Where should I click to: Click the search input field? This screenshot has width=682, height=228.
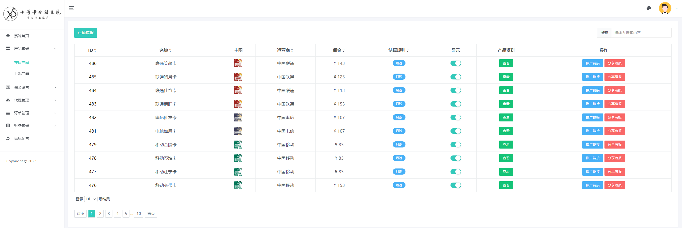pyautogui.click(x=641, y=33)
